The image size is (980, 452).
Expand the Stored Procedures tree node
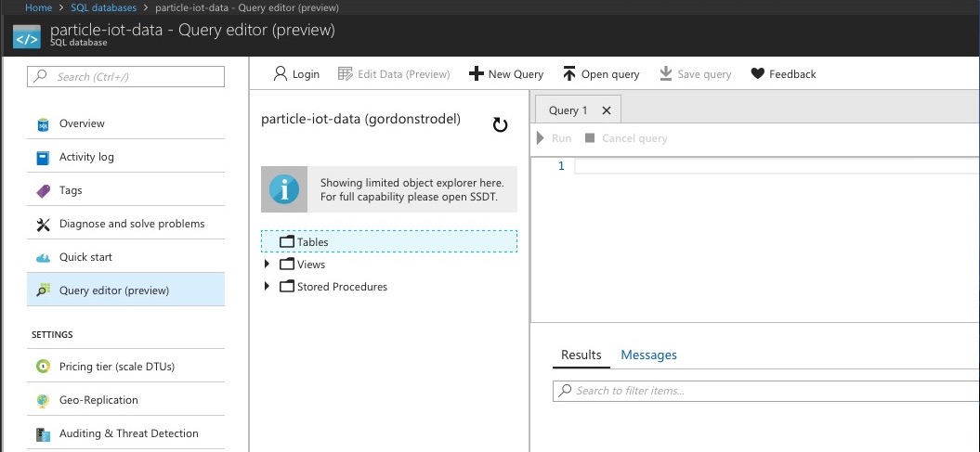coord(267,287)
